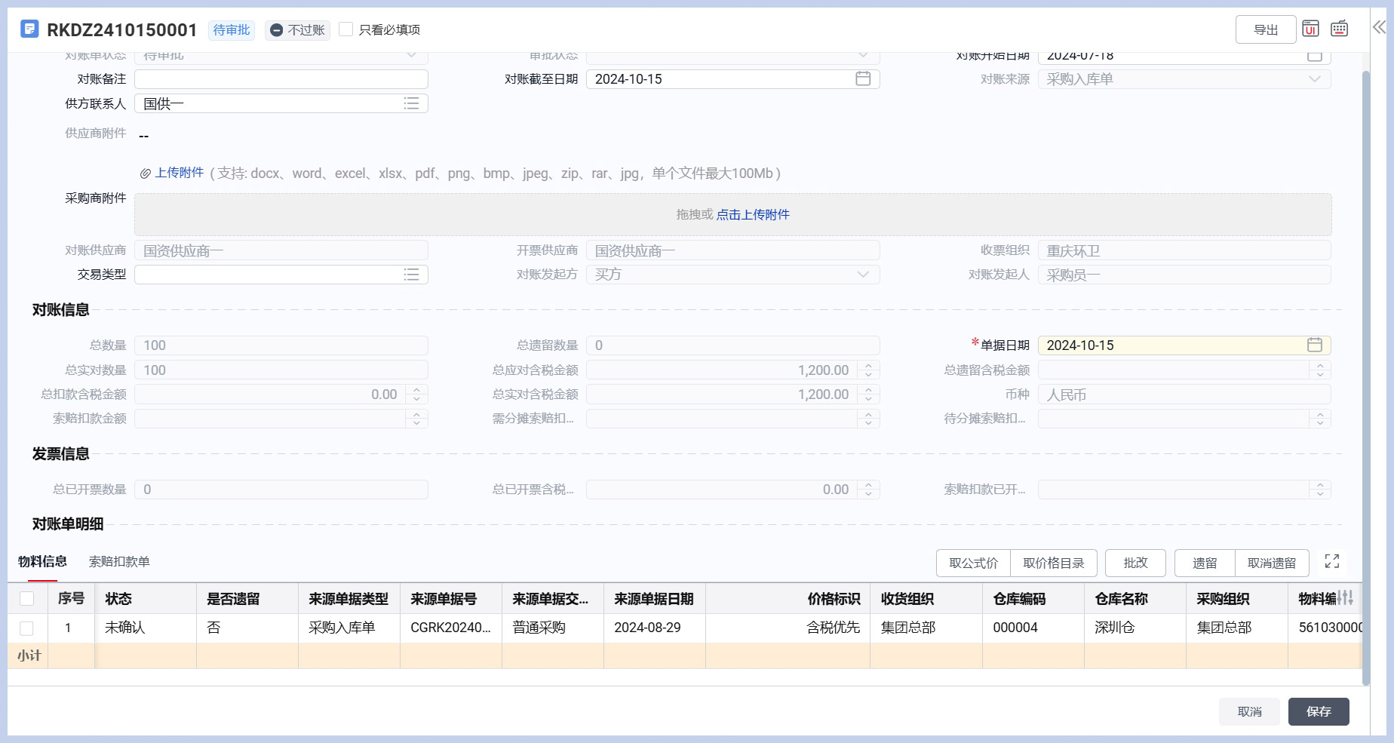This screenshot has height=743, width=1394.
Task: Click the UI layout icon beside Export
Action: pyautogui.click(x=1311, y=29)
